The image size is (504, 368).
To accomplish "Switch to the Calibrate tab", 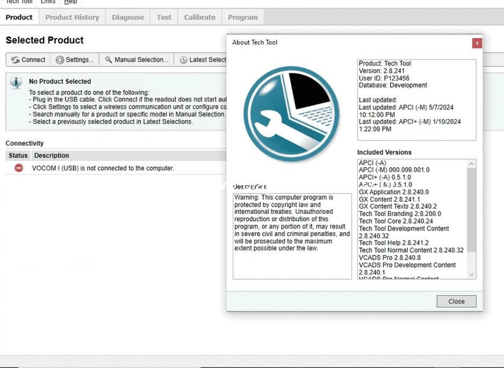I will (199, 17).
